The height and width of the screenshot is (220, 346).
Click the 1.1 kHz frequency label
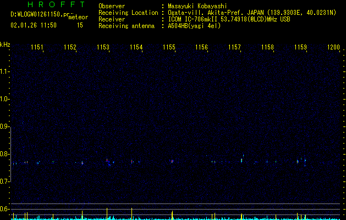[x=4, y=71]
